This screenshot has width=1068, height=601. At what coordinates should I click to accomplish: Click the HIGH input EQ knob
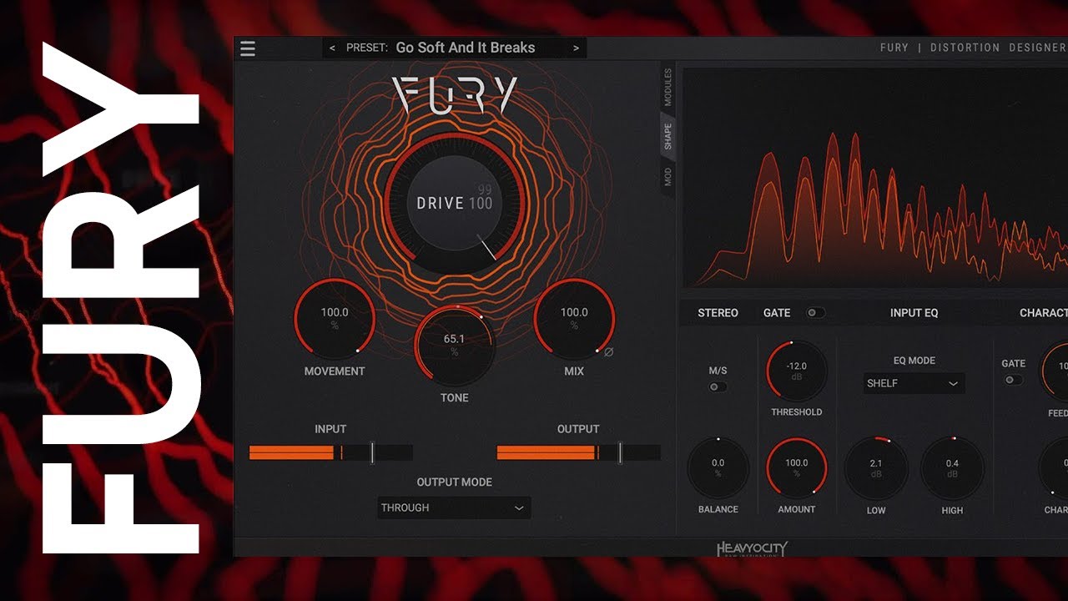click(952, 468)
